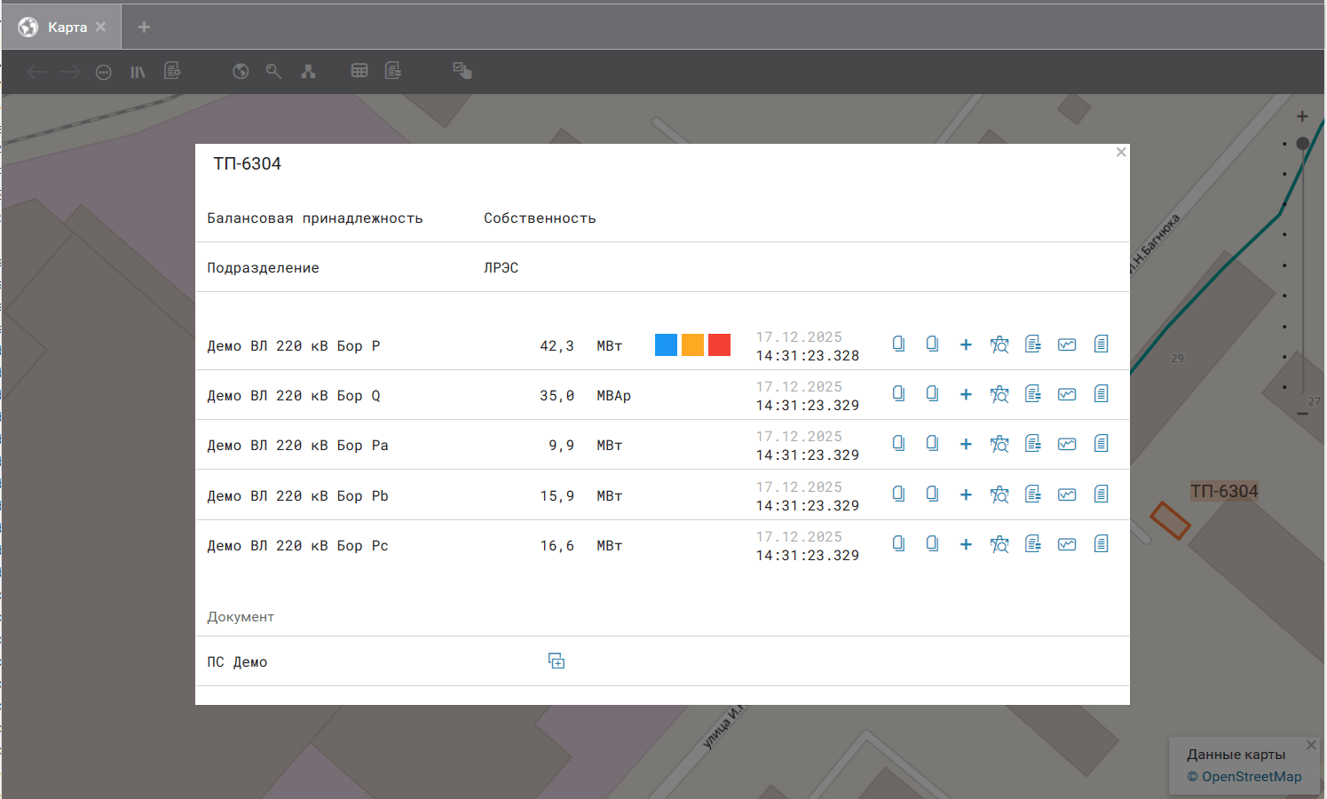
Task: Click tower search icon in Бор Pa row
Action: pos(999,444)
